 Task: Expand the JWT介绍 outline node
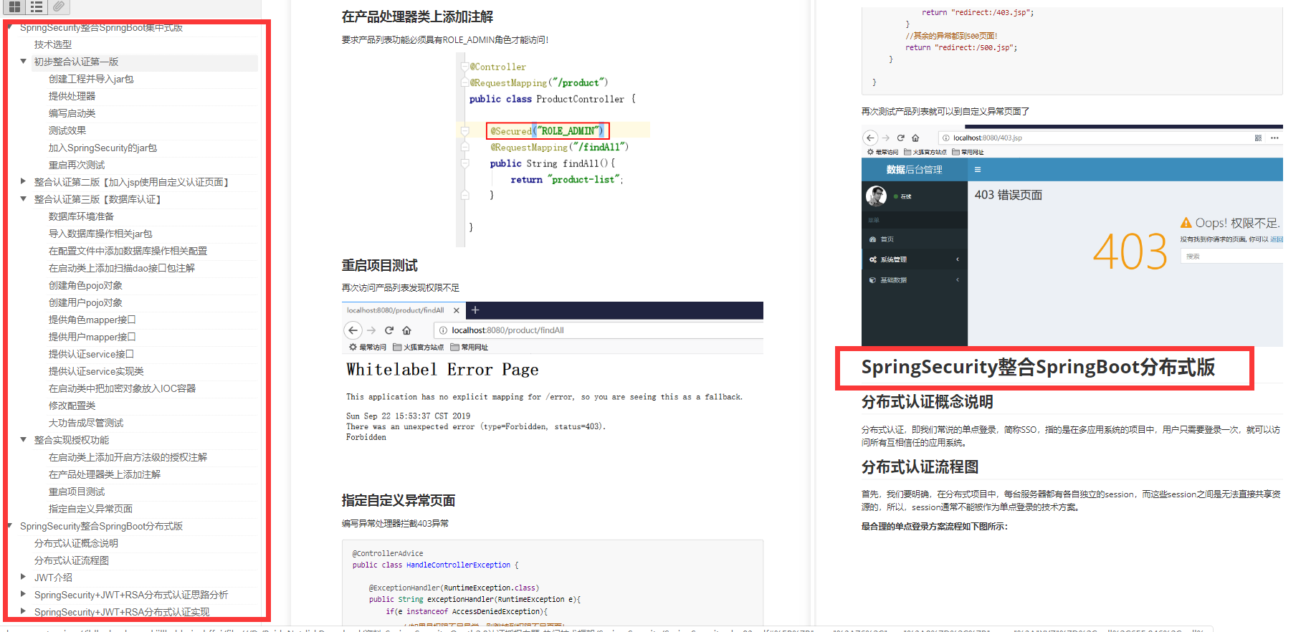tap(23, 578)
